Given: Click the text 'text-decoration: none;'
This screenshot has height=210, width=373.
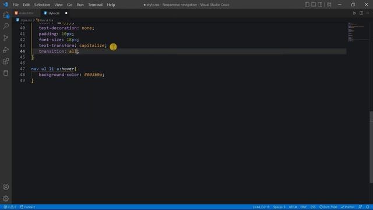Looking at the screenshot, I should click(66, 28).
